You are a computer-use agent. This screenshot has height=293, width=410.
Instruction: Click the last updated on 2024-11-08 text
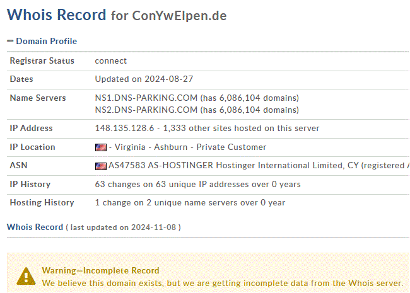tap(123, 227)
